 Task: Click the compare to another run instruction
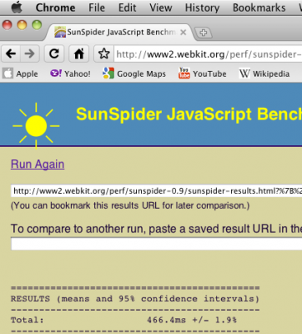(x=156, y=229)
